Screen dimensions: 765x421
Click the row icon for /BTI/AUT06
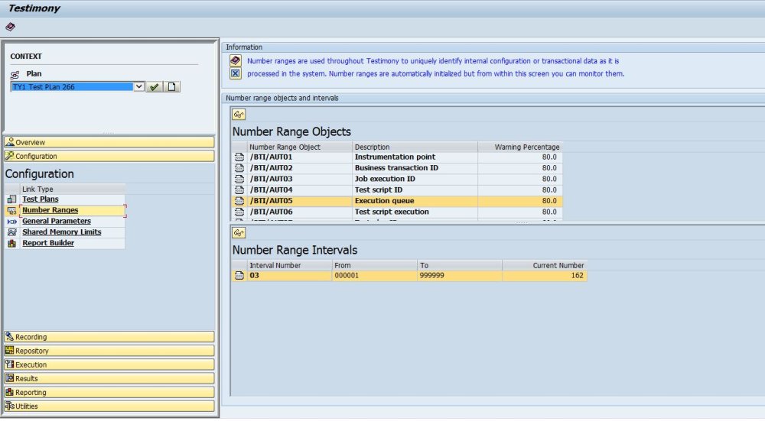[239, 212]
